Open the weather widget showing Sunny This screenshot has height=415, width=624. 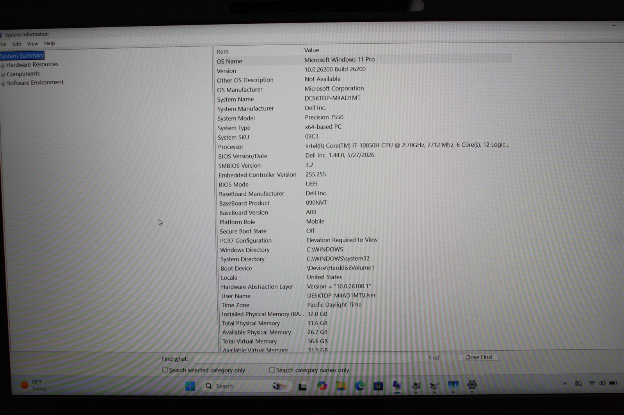tap(34, 385)
